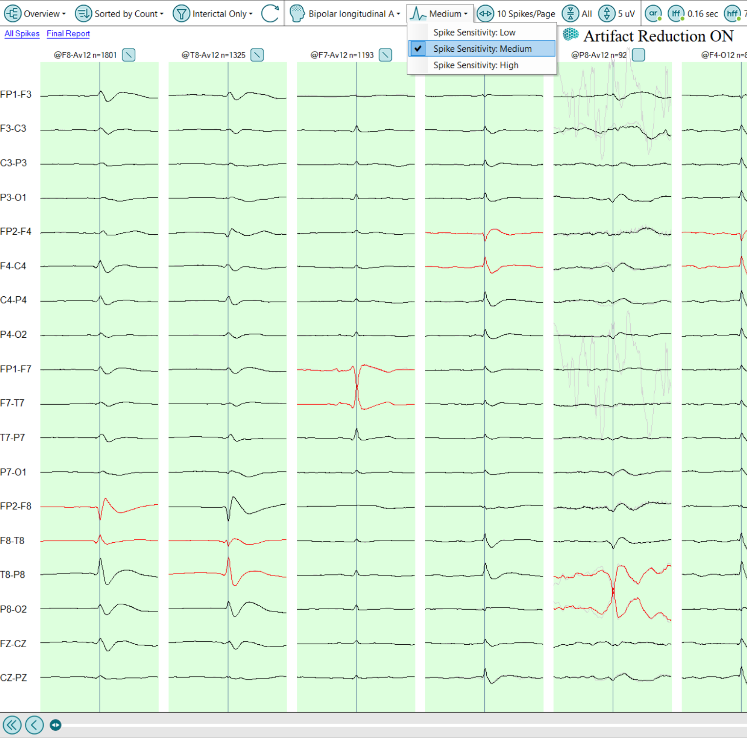The image size is (747, 738).
Task: Go to previous page with left arrow
Action: [35, 725]
